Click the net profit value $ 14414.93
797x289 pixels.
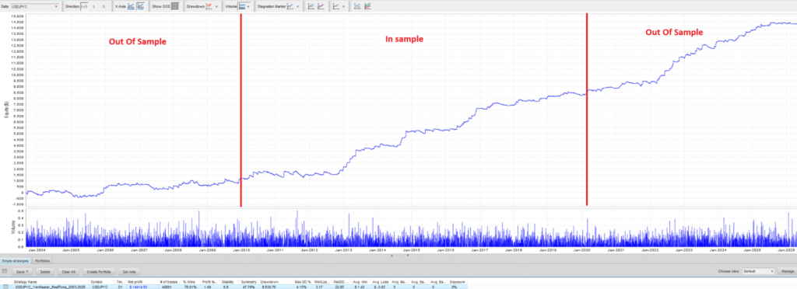138,287
